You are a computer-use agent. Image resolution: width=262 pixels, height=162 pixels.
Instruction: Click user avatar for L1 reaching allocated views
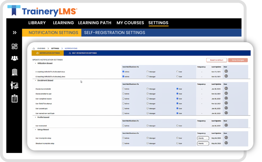226,71
